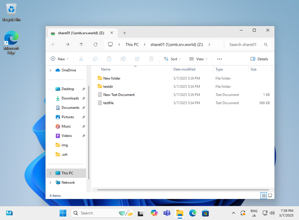Select Microsoft Edge desktop shortcut
Screen dimensions: 299x220
[x=11, y=43]
